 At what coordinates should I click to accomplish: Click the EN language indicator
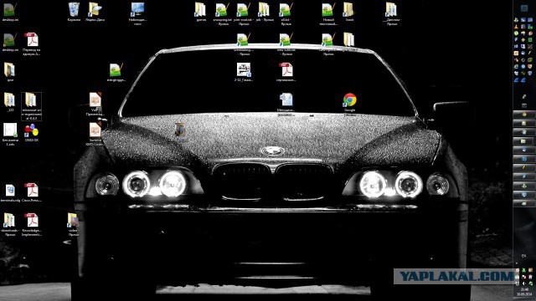(523, 256)
